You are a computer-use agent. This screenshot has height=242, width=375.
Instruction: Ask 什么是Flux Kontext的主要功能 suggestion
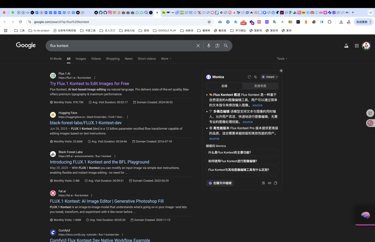(x=242, y=153)
